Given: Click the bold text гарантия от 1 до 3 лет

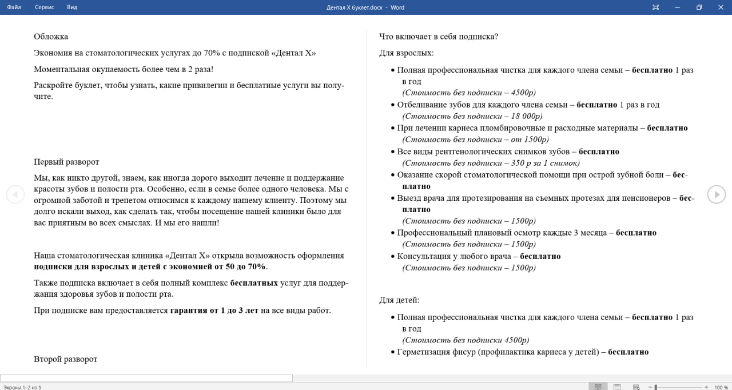Looking at the screenshot, I should point(214,311).
